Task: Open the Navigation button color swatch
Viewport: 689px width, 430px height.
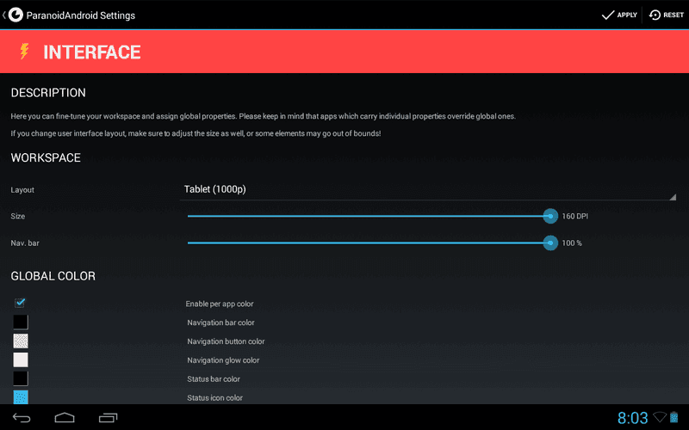Action: pos(21,341)
